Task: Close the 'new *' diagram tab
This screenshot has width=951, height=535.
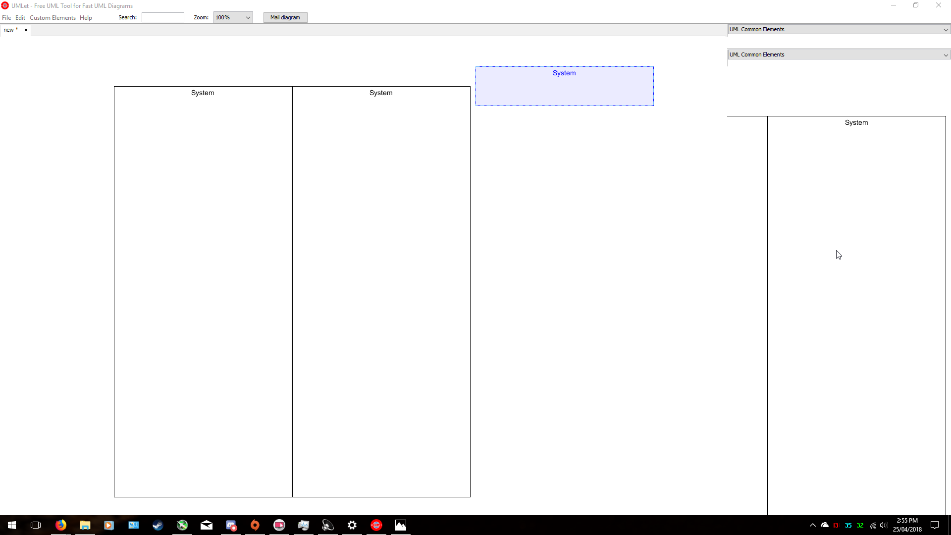Action: [26, 30]
